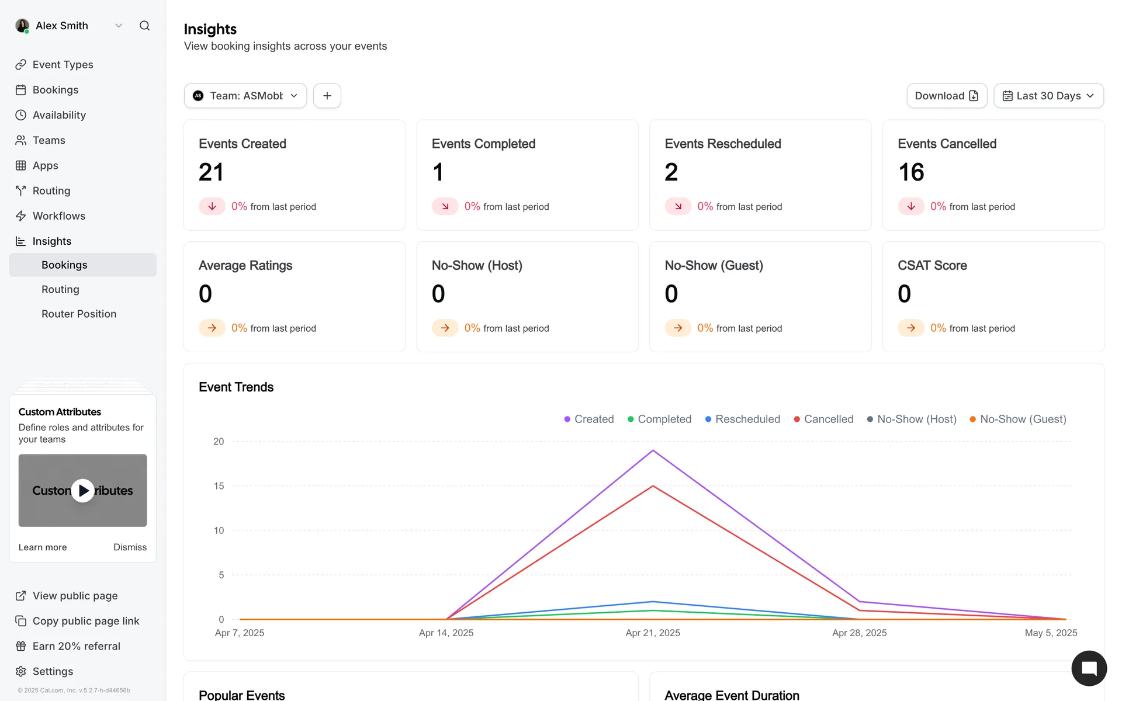Screen dimensions: 1122x701
Task: Click the Download button
Action: coord(946,96)
